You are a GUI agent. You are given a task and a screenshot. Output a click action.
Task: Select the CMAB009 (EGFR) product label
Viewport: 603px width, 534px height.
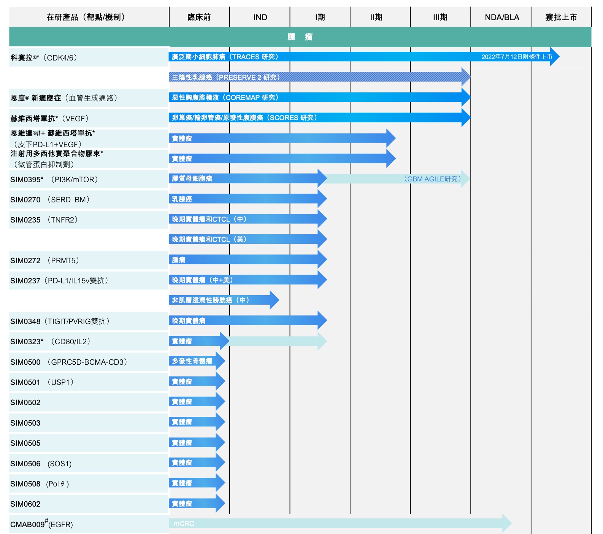(41, 524)
